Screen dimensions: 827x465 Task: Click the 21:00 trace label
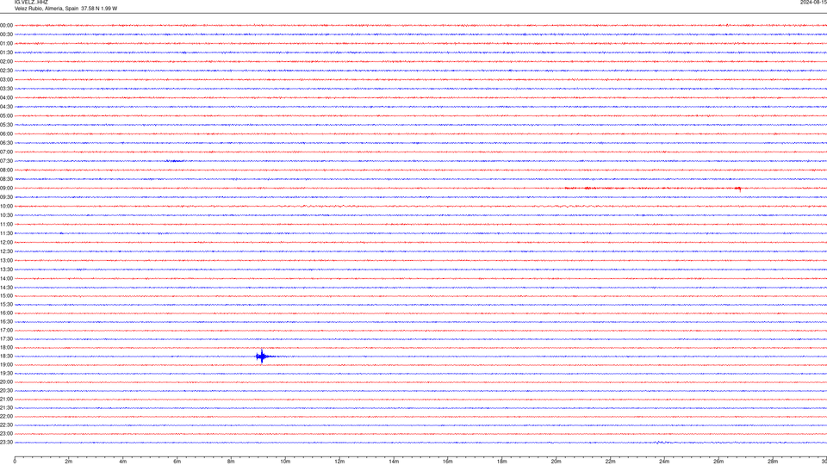tap(6, 399)
